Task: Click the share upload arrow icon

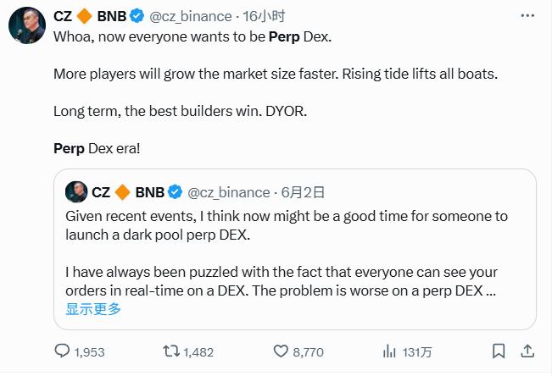Action: (x=527, y=351)
